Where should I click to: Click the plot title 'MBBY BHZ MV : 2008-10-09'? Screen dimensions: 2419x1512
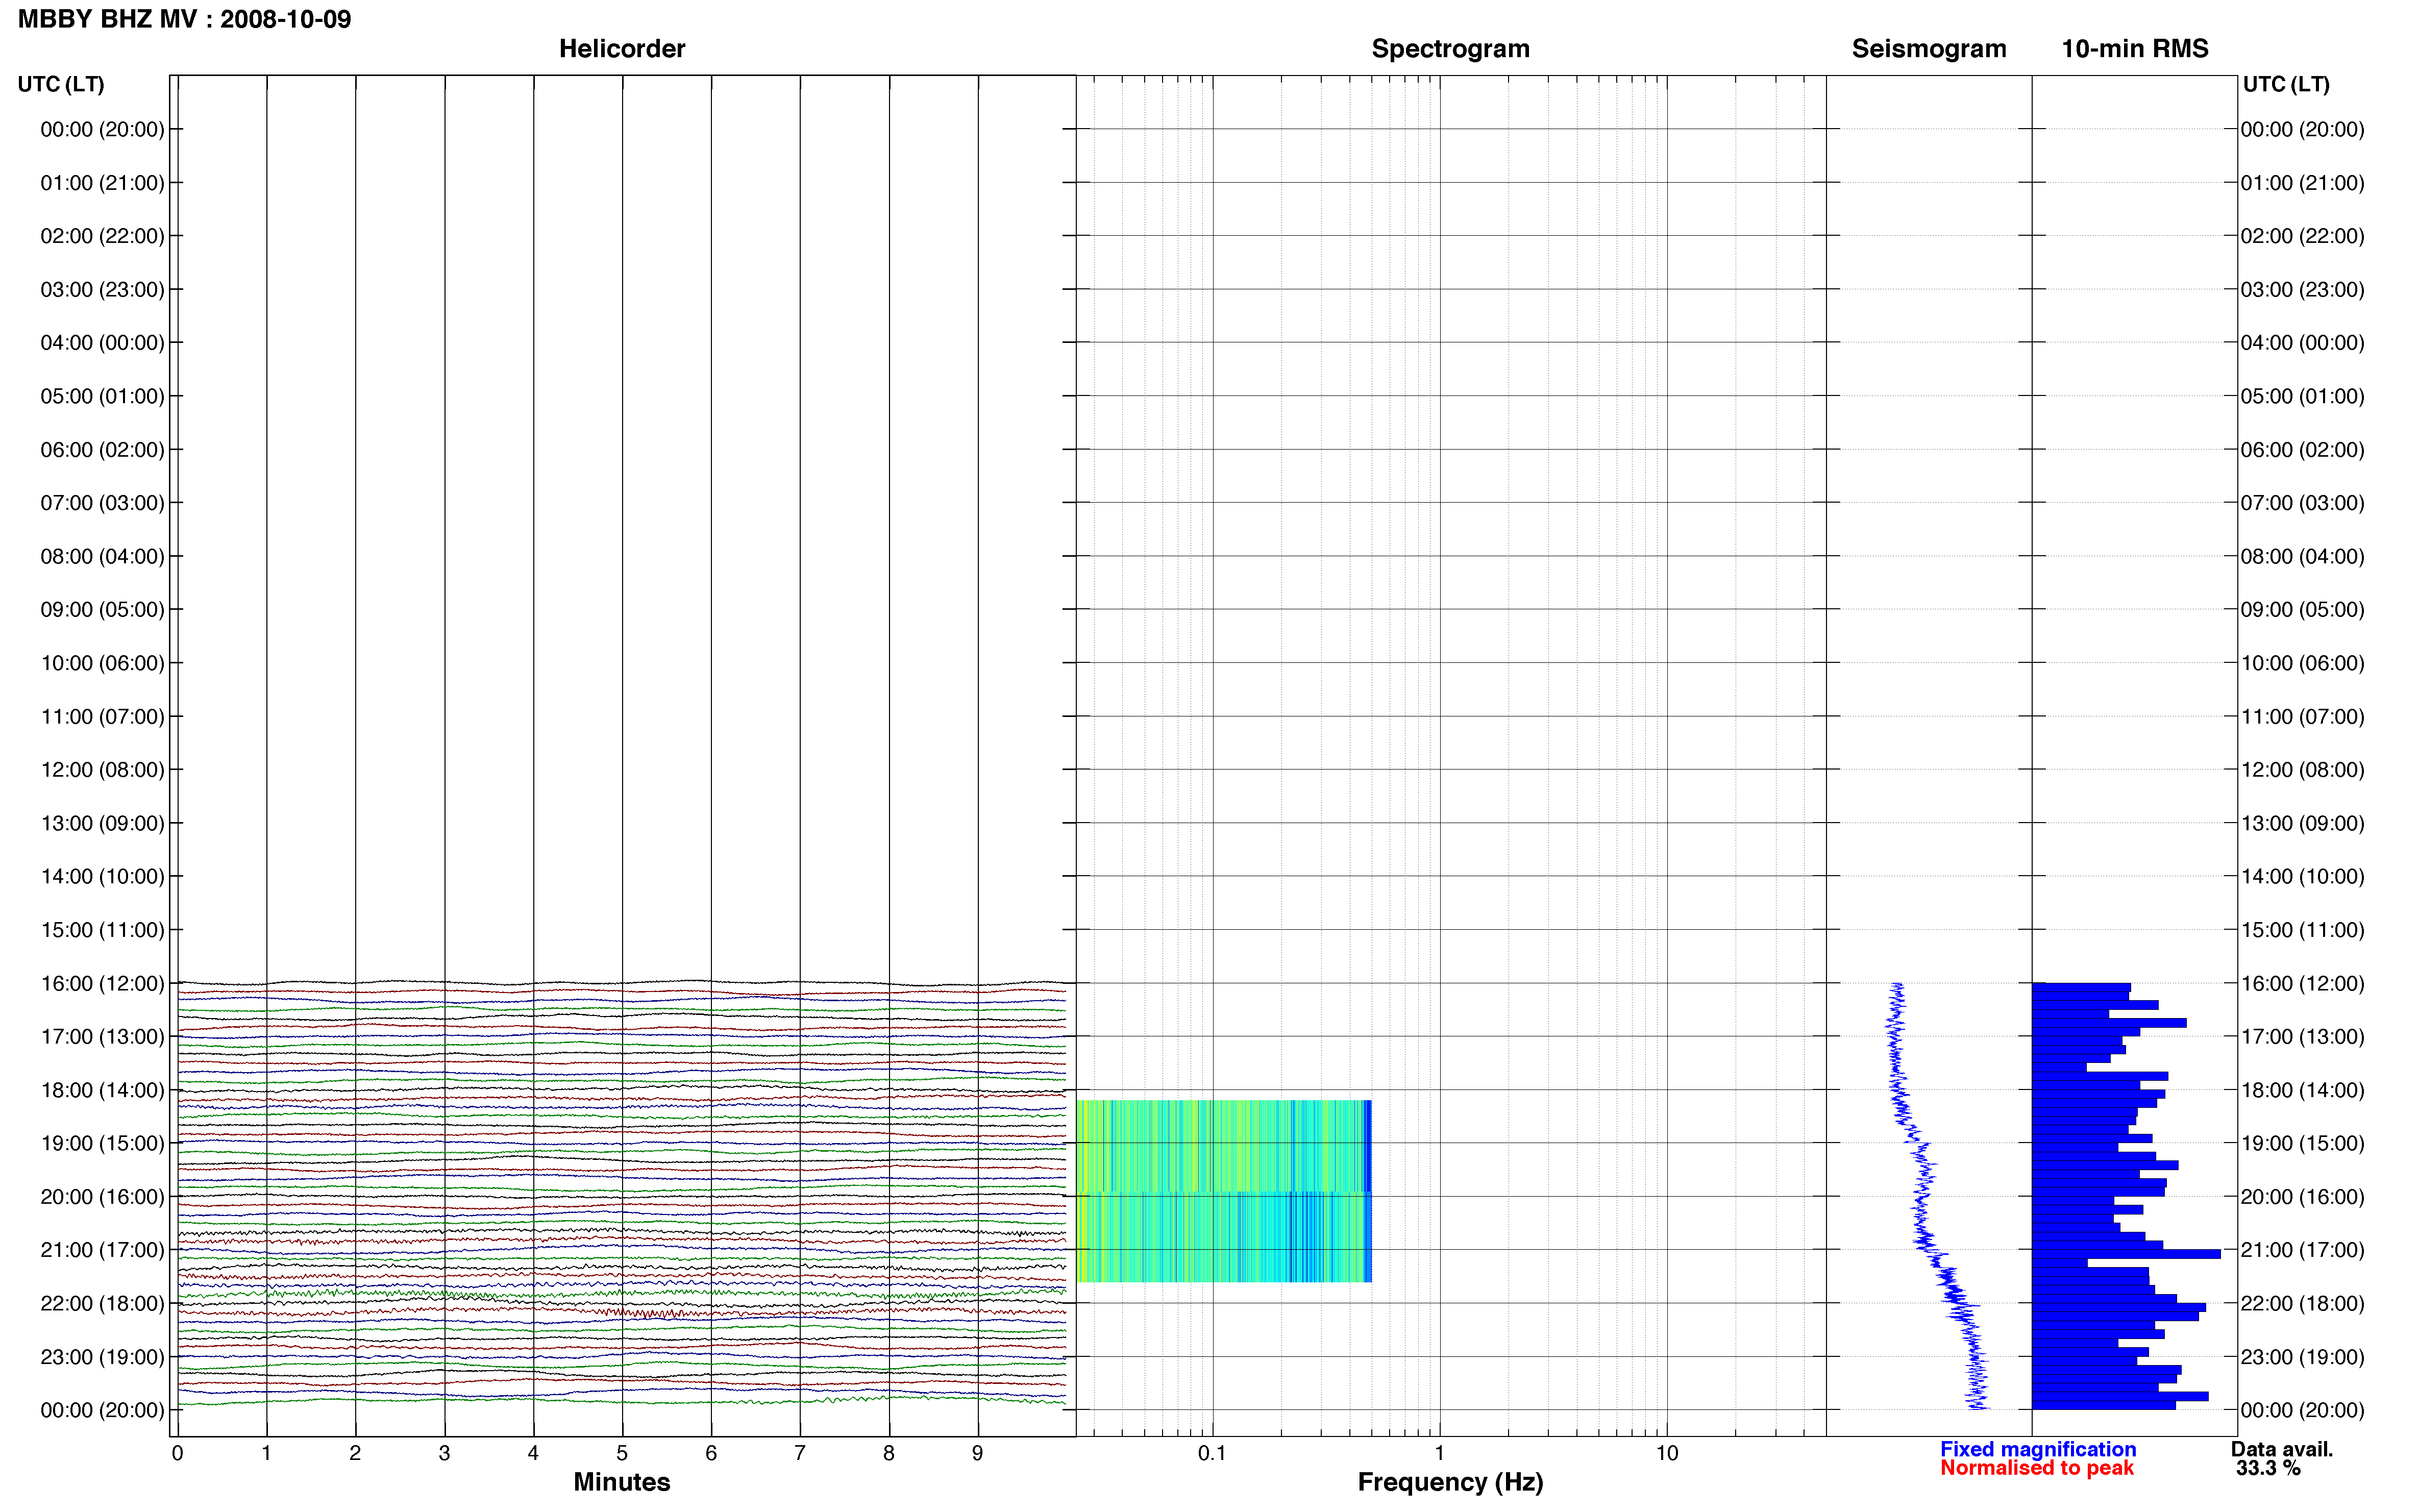pos(185,19)
